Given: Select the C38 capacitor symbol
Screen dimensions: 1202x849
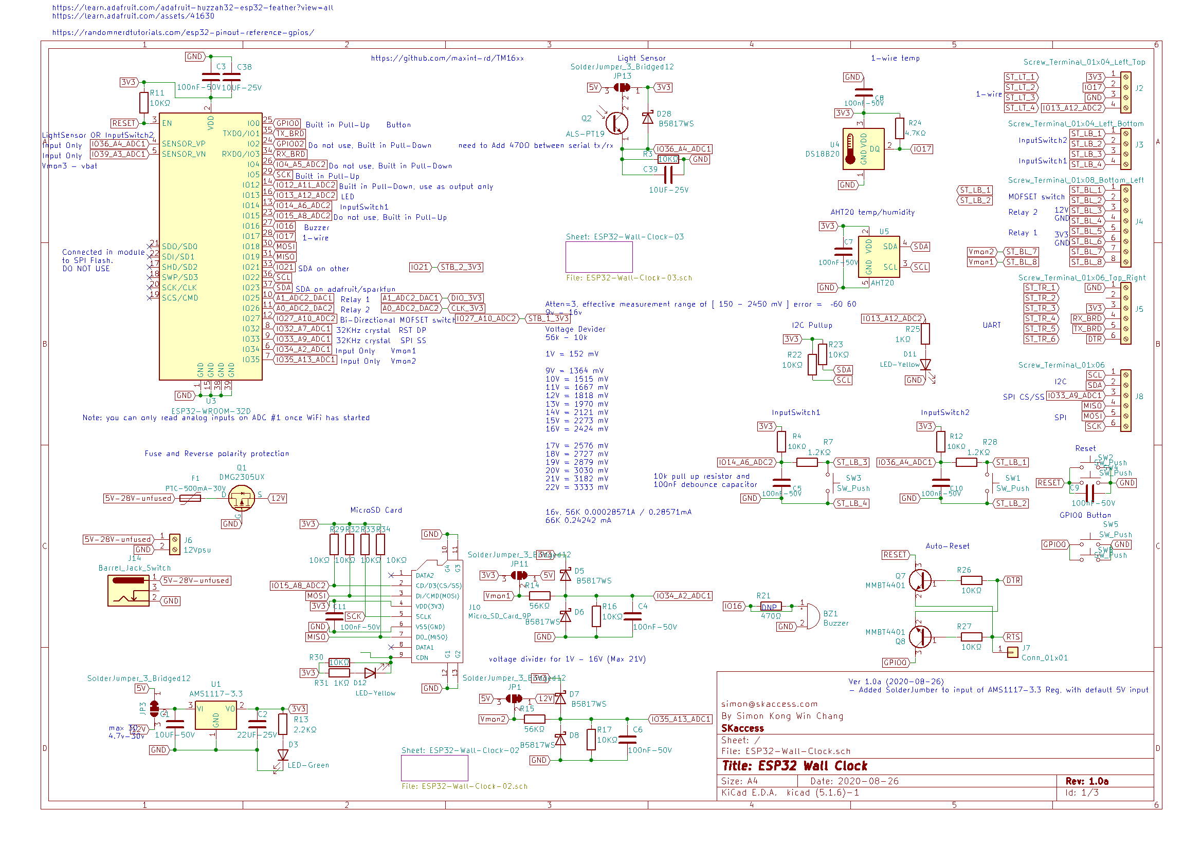Looking at the screenshot, I should click(x=231, y=78).
